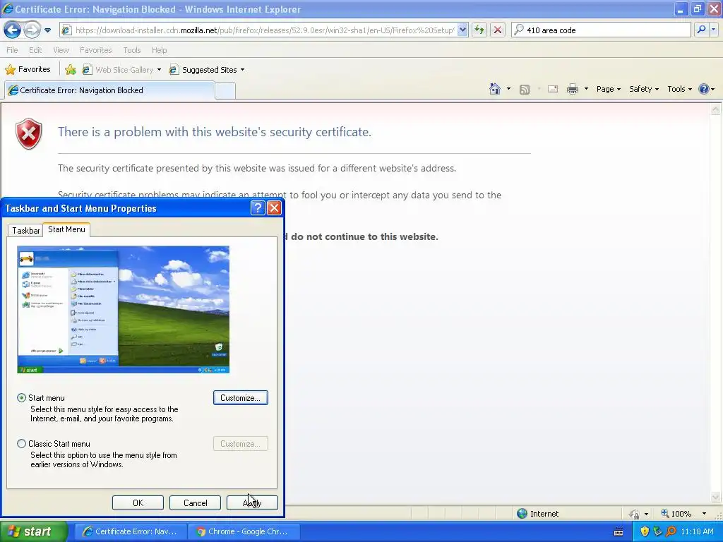723x542 pixels.
Task: Click the search magnifier button
Action: (x=701, y=30)
